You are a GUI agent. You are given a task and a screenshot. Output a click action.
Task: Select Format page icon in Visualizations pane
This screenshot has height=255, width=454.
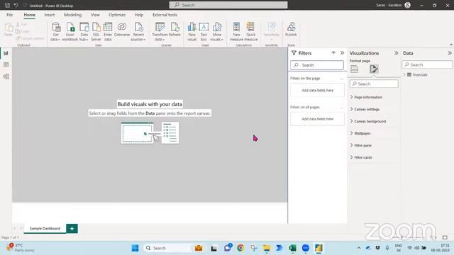pos(374,69)
